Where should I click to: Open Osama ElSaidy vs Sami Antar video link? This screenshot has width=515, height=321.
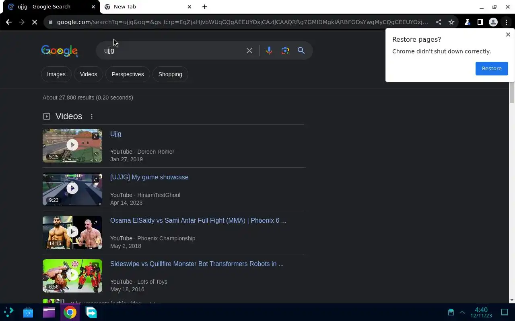[x=198, y=221]
